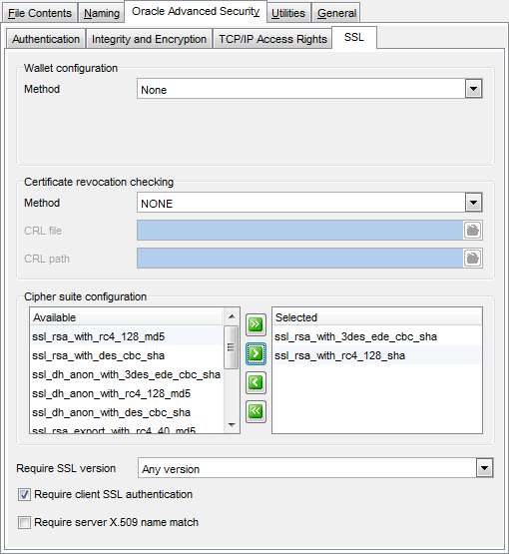This screenshot has height=554, width=509.
Task: Remove all ciphers from Selected list
Action: tap(255, 411)
